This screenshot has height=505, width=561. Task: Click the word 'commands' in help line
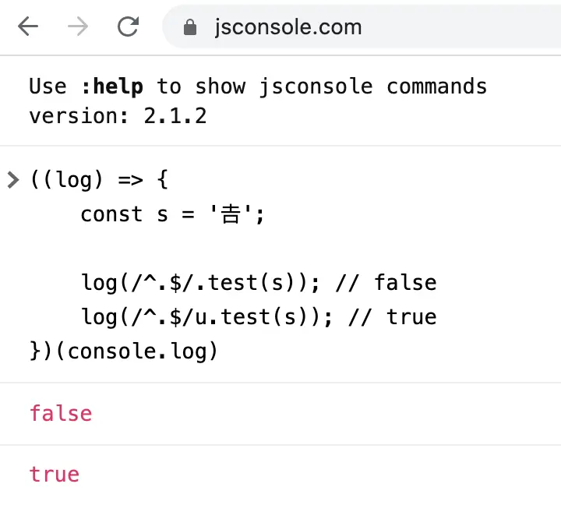click(437, 87)
